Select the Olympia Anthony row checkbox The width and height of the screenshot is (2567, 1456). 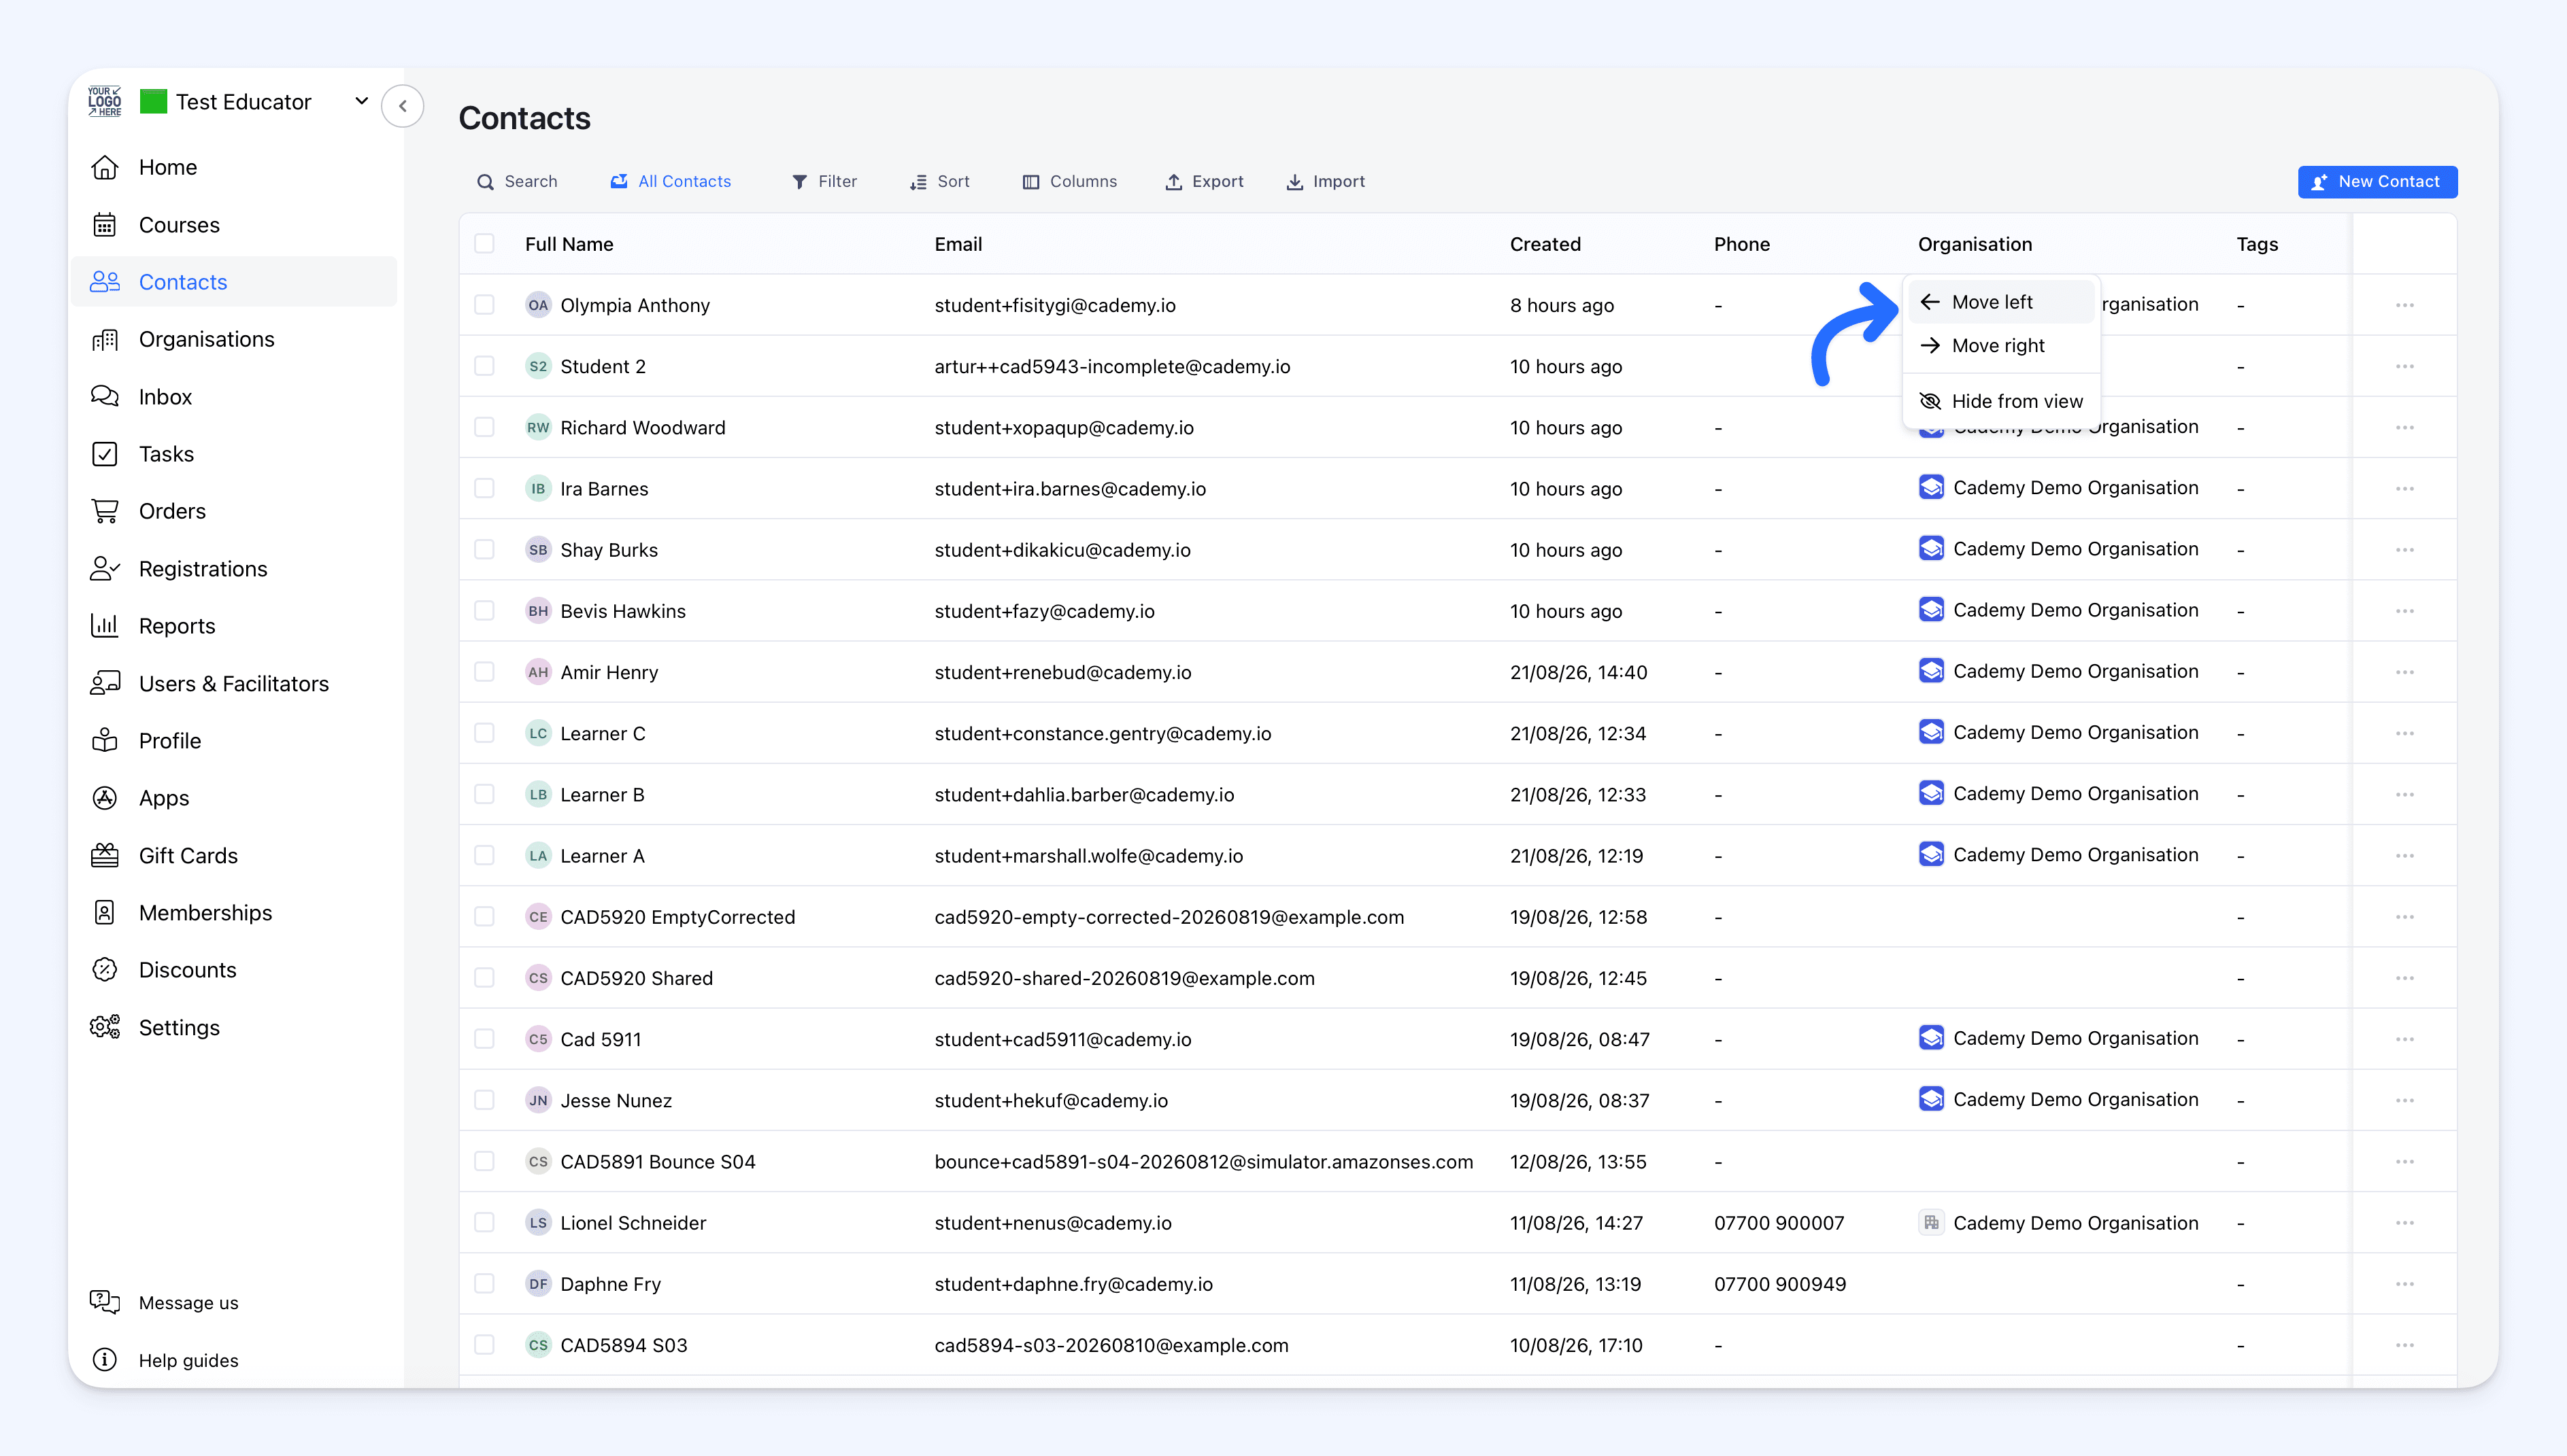point(484,305)
